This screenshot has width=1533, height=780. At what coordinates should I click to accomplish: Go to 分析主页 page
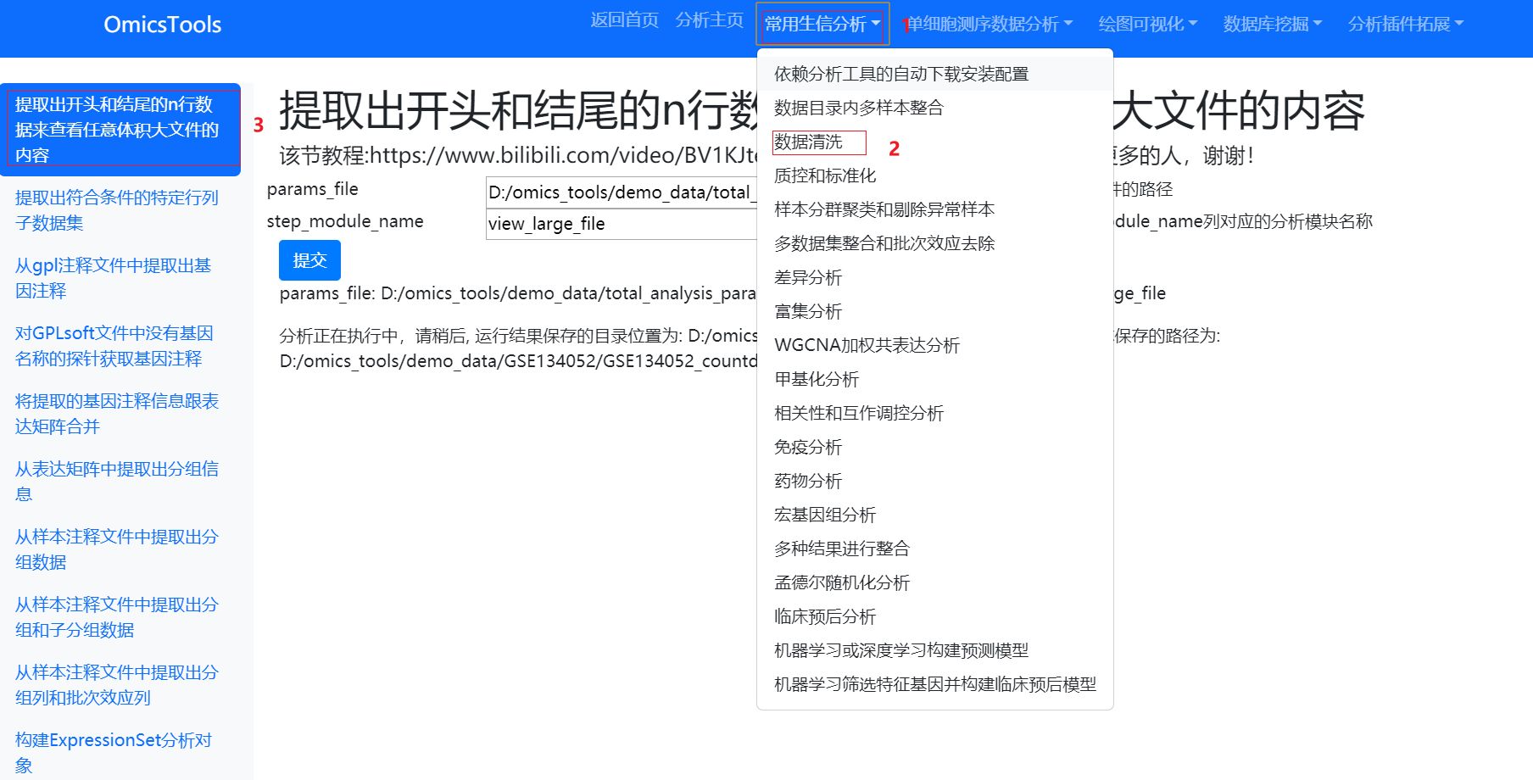tap(709, 21)
